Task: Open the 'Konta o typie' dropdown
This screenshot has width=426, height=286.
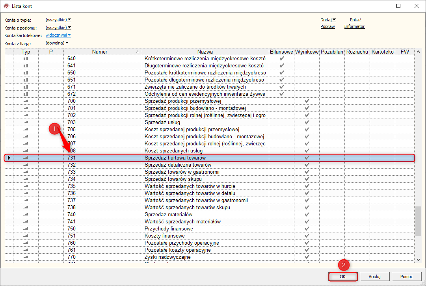Action: [x=58, y=20]
